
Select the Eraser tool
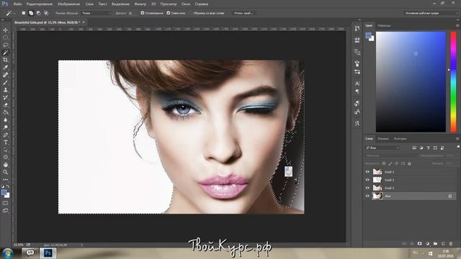pos(5,105)
